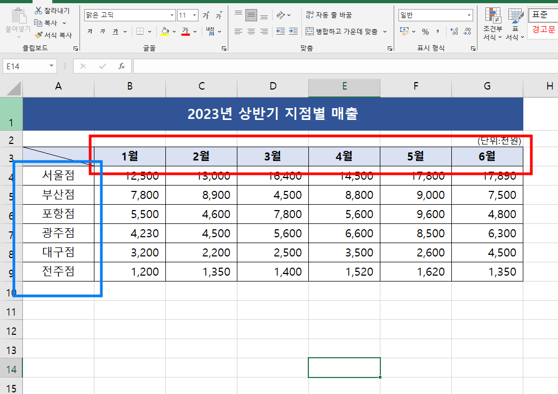Click the cell borders icon

[x=140, y=31]
